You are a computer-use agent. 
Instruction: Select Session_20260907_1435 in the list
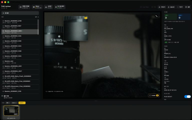pos(19,37)
